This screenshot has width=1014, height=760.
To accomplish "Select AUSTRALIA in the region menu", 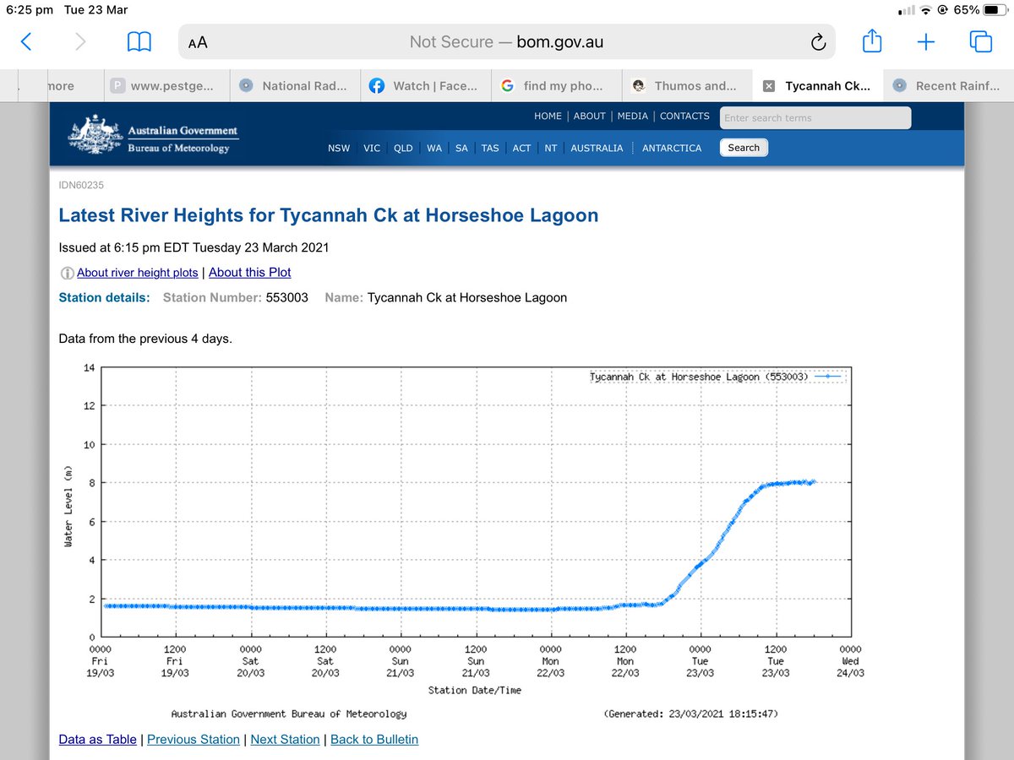I will (x=597, y=148).
